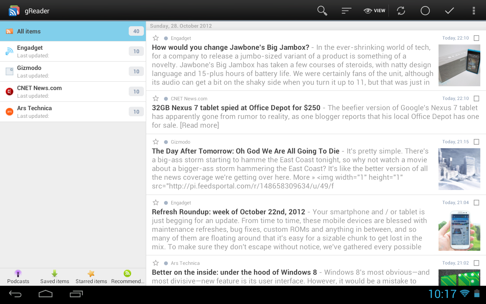
Task: Star the Refresh Roundup article
Action: pyautogui.click(x=156, y=203)
